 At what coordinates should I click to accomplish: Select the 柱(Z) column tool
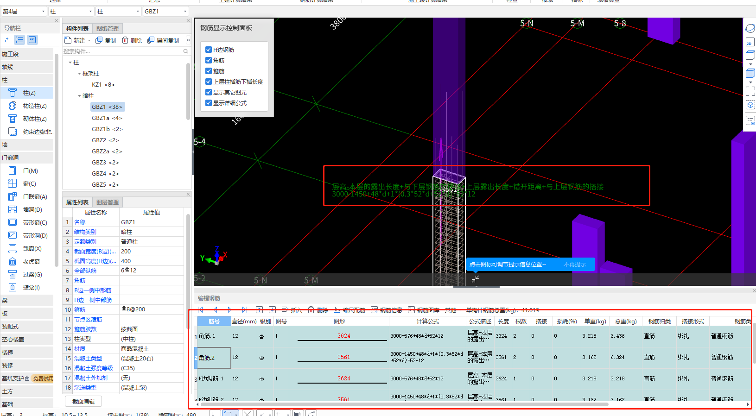click(27, 93)
